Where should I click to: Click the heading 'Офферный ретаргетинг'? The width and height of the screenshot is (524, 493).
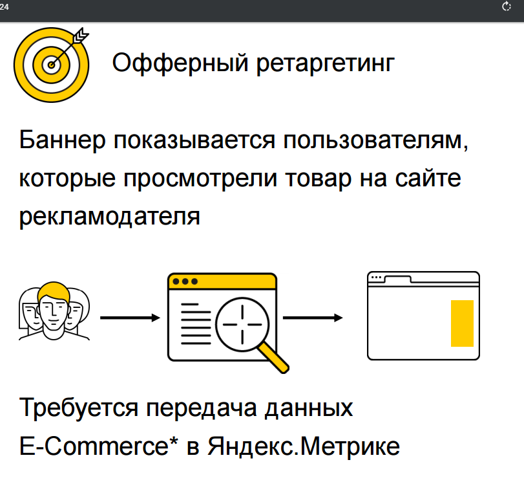click(253, 63)
